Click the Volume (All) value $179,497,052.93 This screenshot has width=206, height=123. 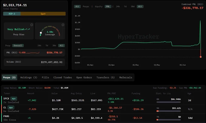pos(51,62)
